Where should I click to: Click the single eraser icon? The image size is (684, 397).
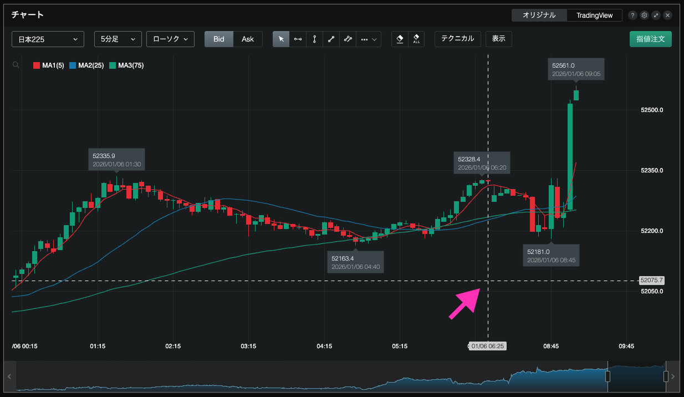tap(400, 39)
